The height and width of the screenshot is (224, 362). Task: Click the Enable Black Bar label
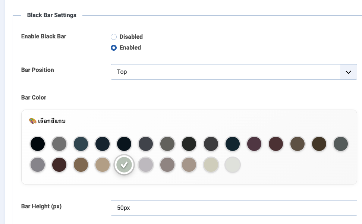44,37
